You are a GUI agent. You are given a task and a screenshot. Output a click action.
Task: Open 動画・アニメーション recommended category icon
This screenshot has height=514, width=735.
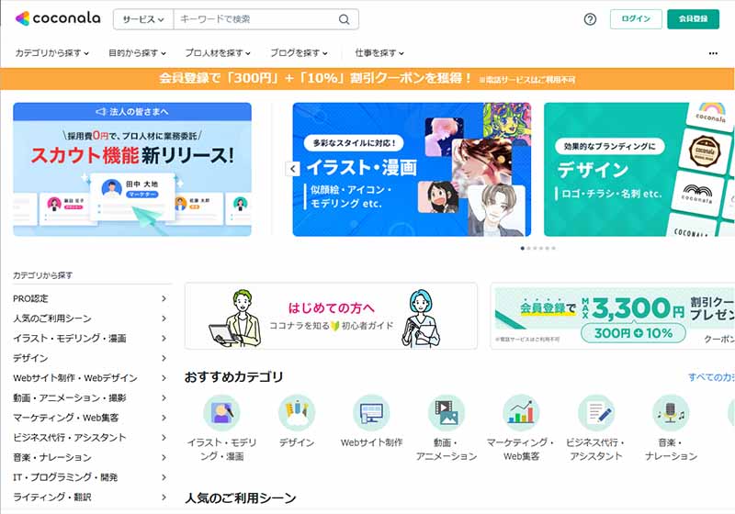(x=447, y=412)
